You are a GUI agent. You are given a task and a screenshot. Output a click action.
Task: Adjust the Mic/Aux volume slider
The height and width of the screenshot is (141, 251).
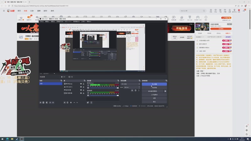[x=104, y=88]
